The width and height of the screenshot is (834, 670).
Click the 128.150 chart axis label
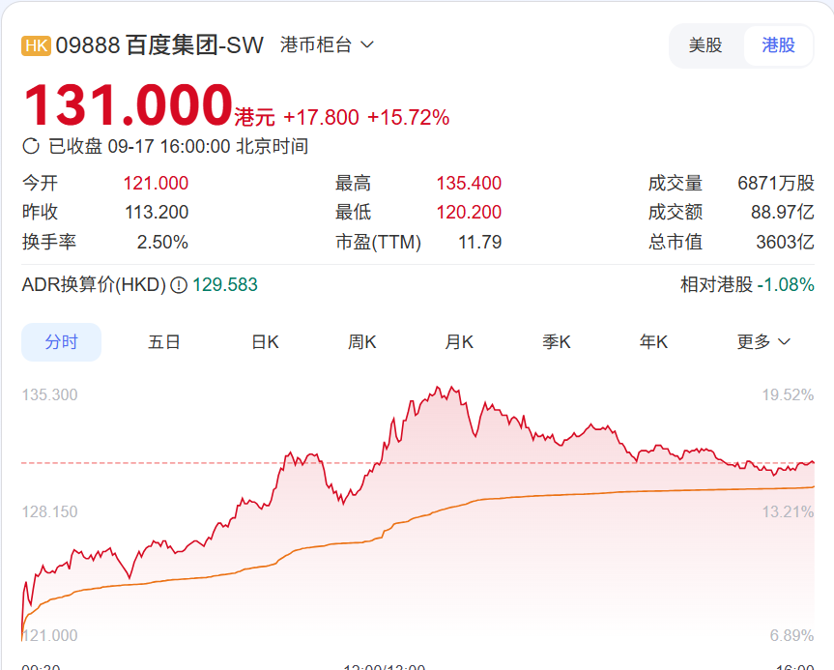(49, 512)
